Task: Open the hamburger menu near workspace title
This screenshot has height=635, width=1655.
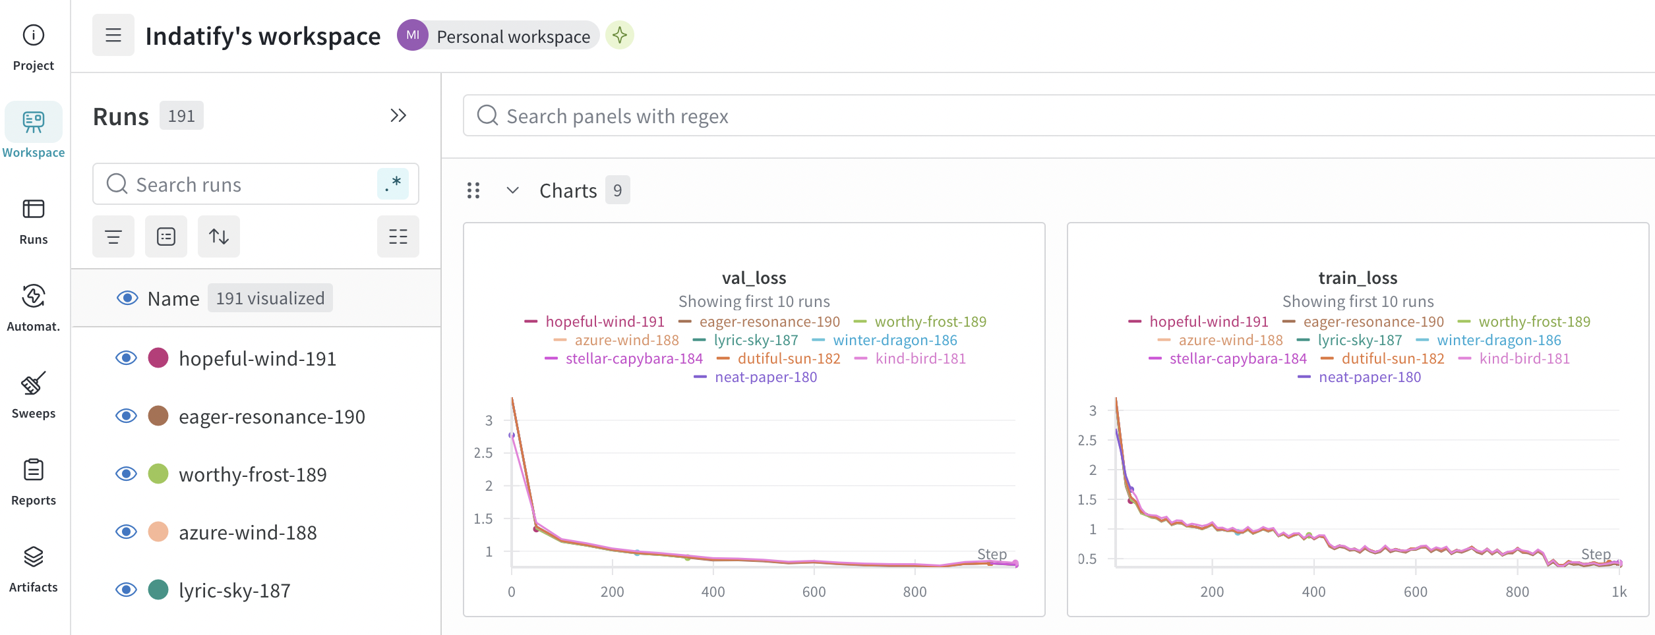Action: (113, 36)
